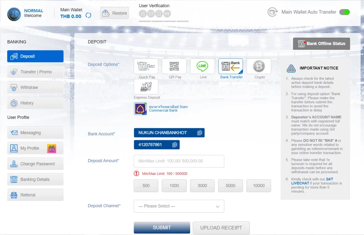Toggle Main Wallet Auto Transfer switch
The height and width of the screenshot is (235, 364).
[x=344, y=12]
